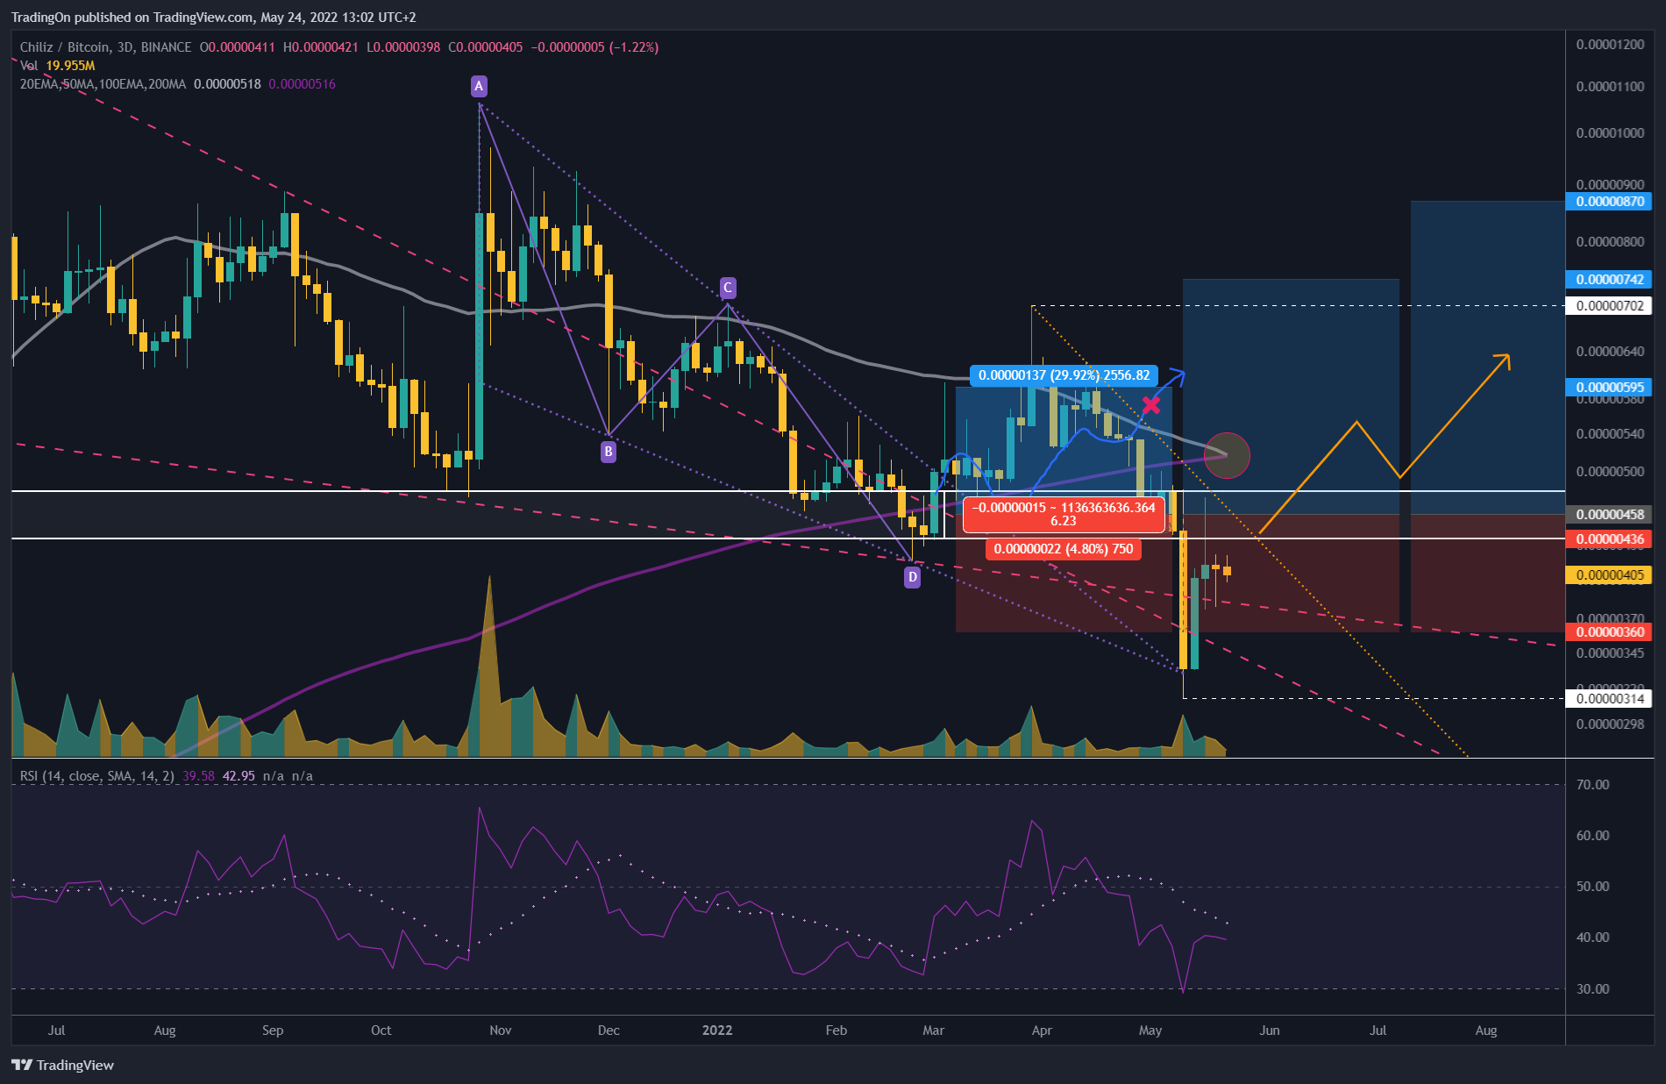Click the blue arrowhead above the red X
Viewport: 1666px width, 1084px height.
pyautogui.click(x=1178, y=375)
